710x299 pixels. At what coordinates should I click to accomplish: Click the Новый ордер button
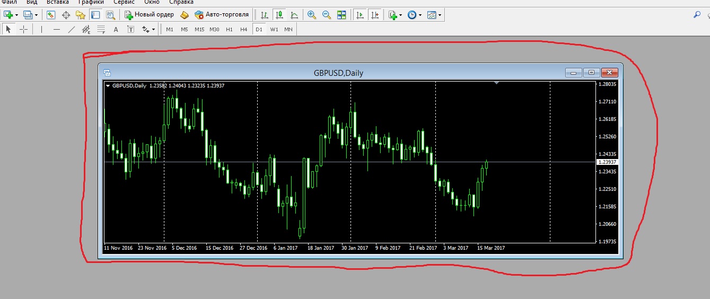pyautogui.click(x=149, y=15)
